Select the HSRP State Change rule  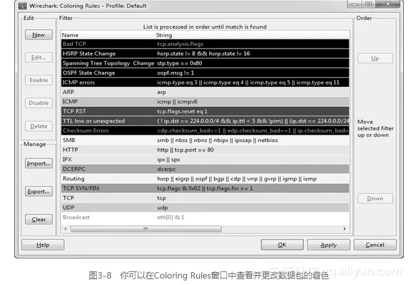pos(205,54)
